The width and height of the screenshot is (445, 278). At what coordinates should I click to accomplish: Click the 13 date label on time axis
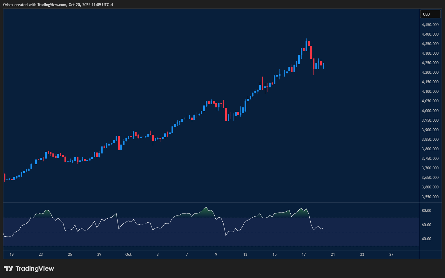pyautogui.click(x=245, y=254)
